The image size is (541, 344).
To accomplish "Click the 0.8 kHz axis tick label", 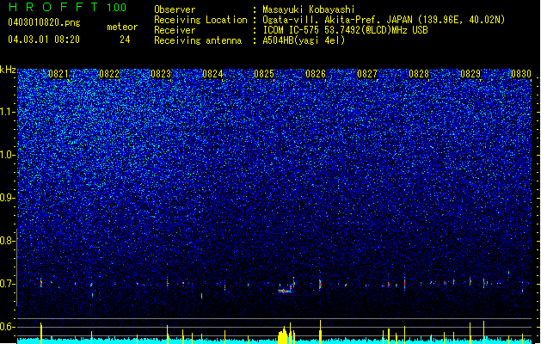I will (x=8, y=241).
